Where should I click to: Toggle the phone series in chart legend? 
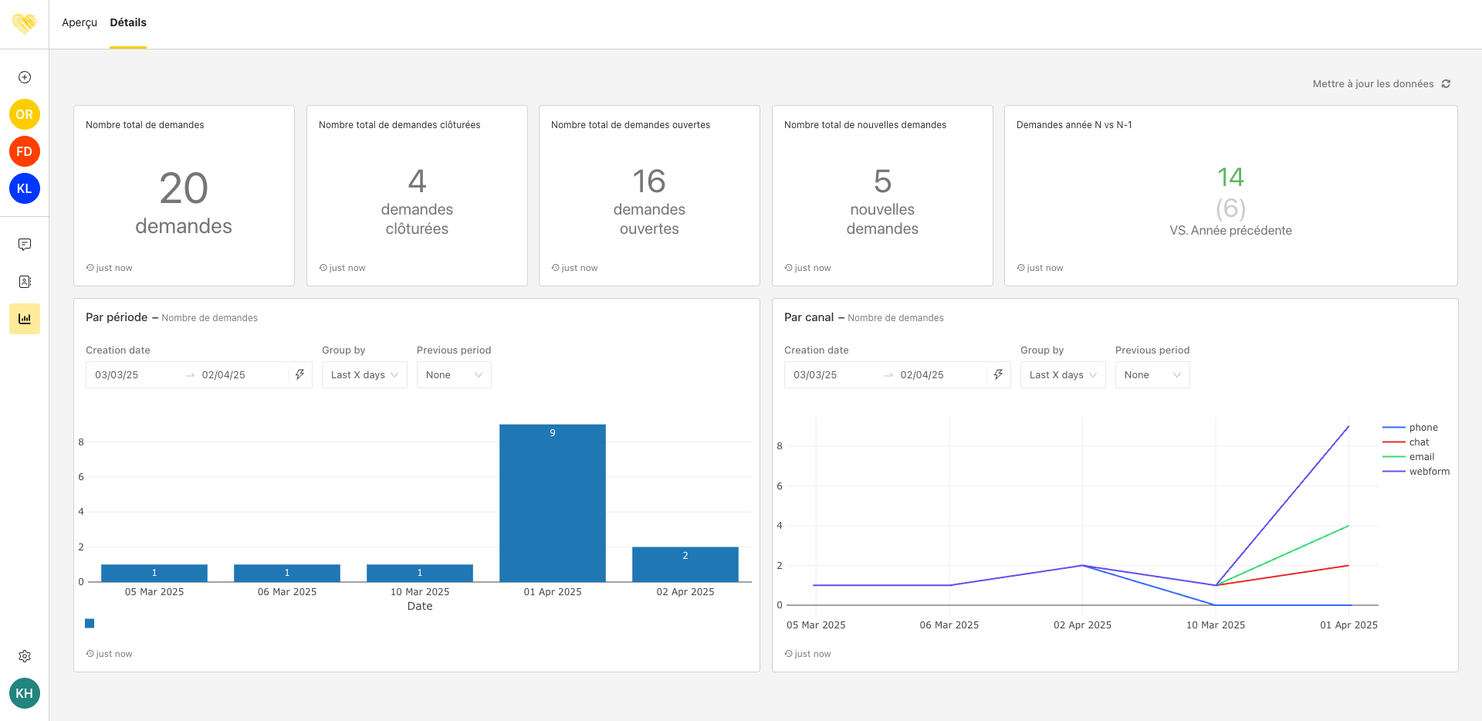pos(1423,428)
